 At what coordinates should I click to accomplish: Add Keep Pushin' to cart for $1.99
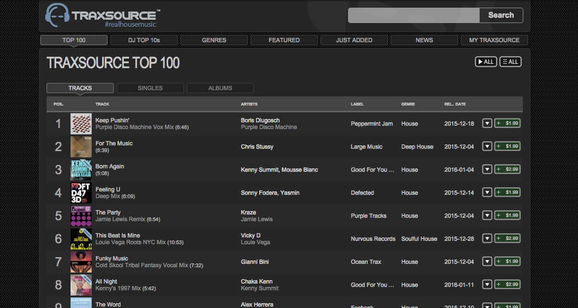click(507, 123)
